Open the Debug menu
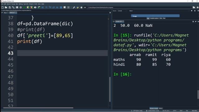 [21, 4]
